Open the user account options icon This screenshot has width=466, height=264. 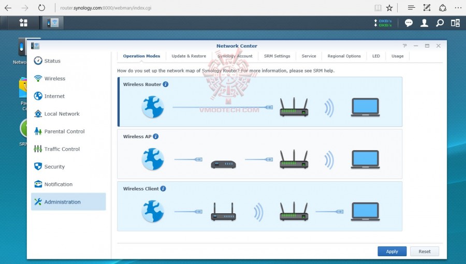click(424, 23)
